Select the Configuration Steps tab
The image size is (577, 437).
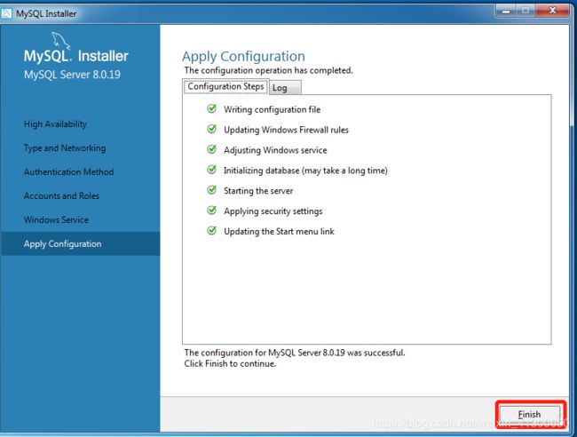click(x=225, y=86)
